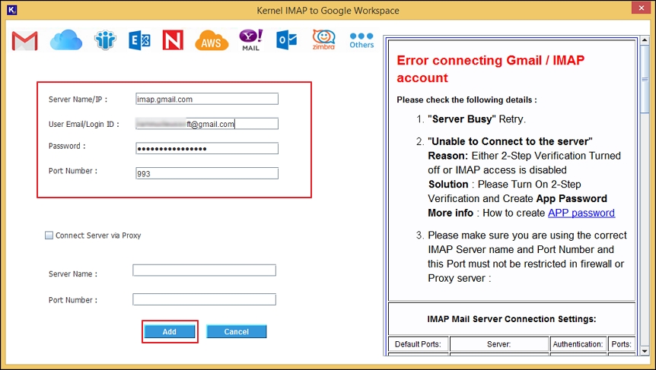Image resolution: width=656 pixels, height=370 pixels.
Task: Open the Others server option
Action: [x=361, y=40]
